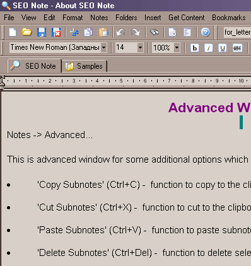
Task: Open help with the question mark icon
Action: (206, 32)
